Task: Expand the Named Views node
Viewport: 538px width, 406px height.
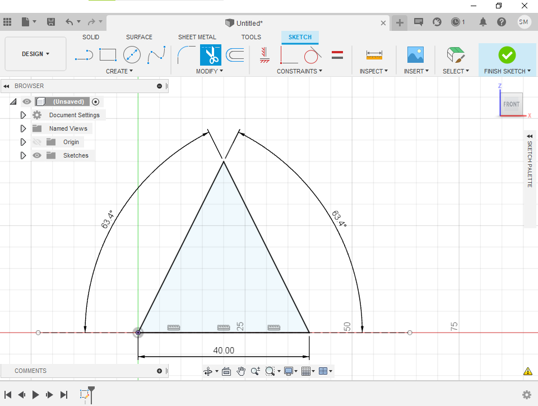Action: (x=23, y=128)
